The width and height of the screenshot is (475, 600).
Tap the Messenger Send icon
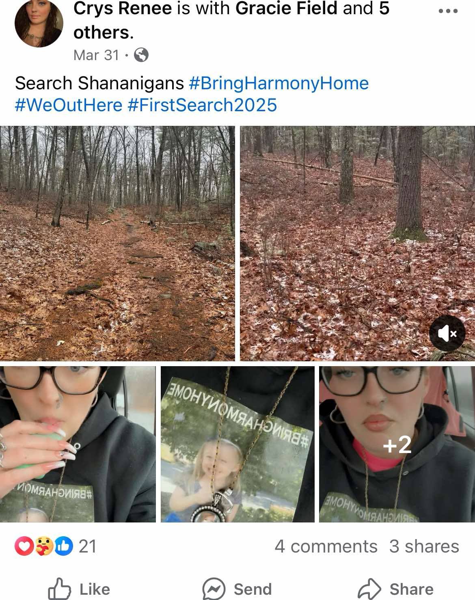(x=214, y=589)
